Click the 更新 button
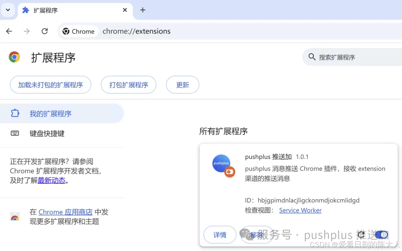This screenshot has height=251, width=402. (182, 84)
